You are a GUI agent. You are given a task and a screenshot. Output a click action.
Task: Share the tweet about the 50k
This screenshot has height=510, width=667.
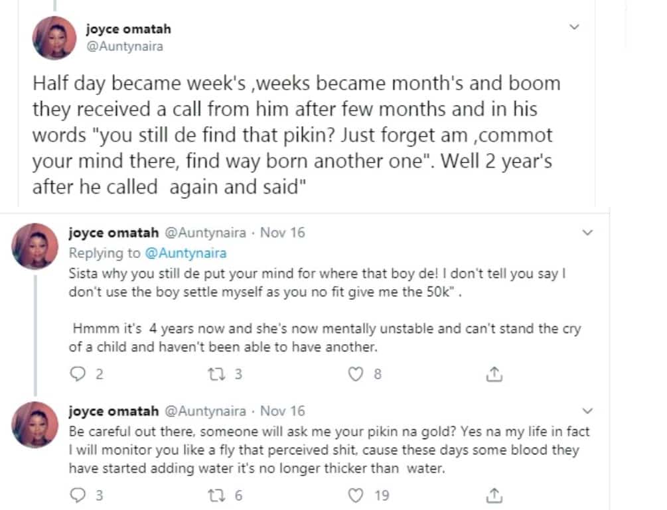point(492,375)
